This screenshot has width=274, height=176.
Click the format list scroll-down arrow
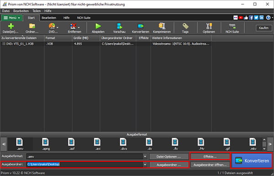click(x=264, y=149)
